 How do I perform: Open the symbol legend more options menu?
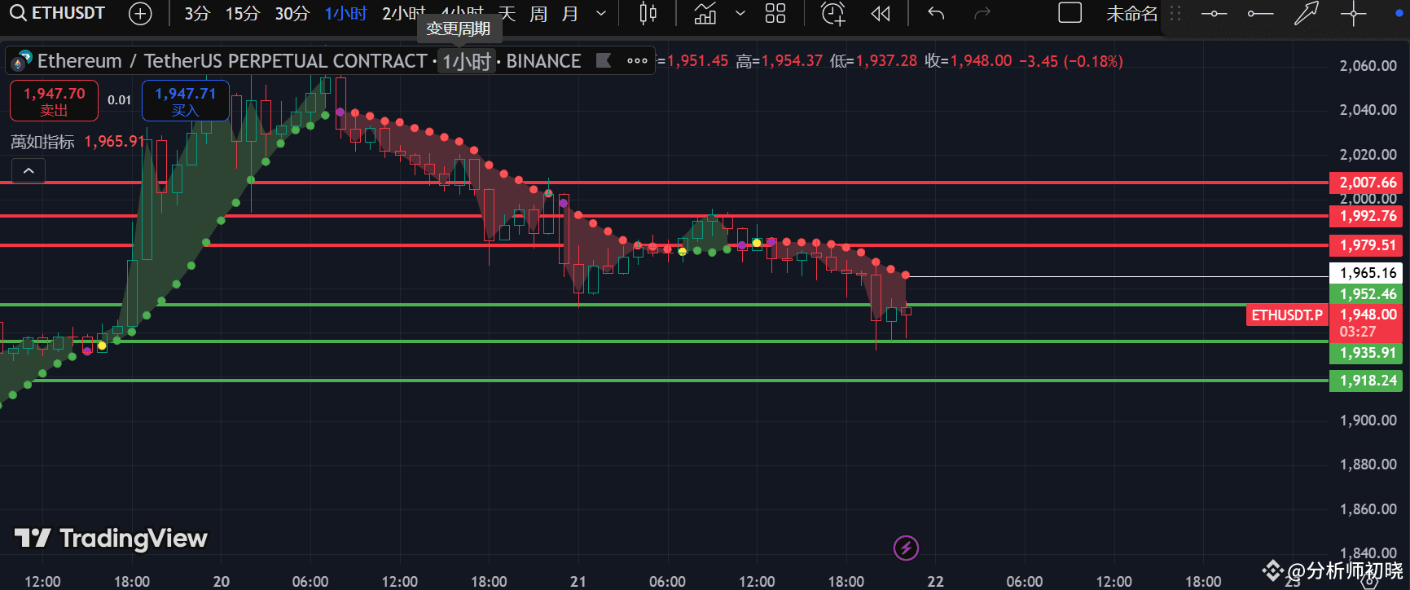tap(637, 60)
